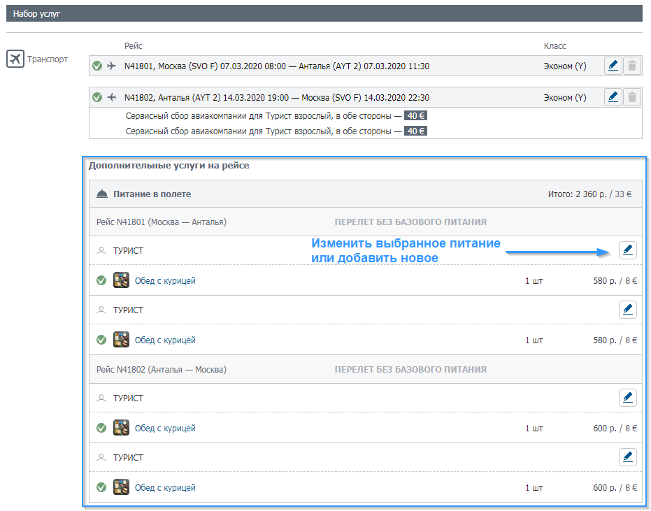Click meal thumbnail for second tourist on N41801
The width and height of the screenshot is (651, 511).
(x=121, y=340)
